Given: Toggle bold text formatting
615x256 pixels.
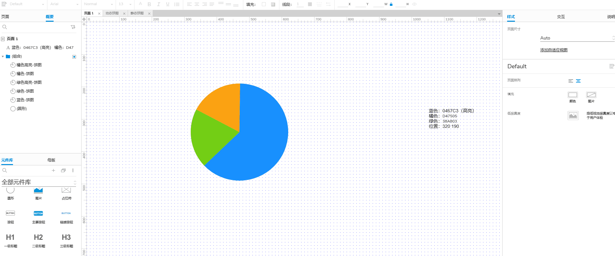Looking at the screenshot, I should pos(149,4).
